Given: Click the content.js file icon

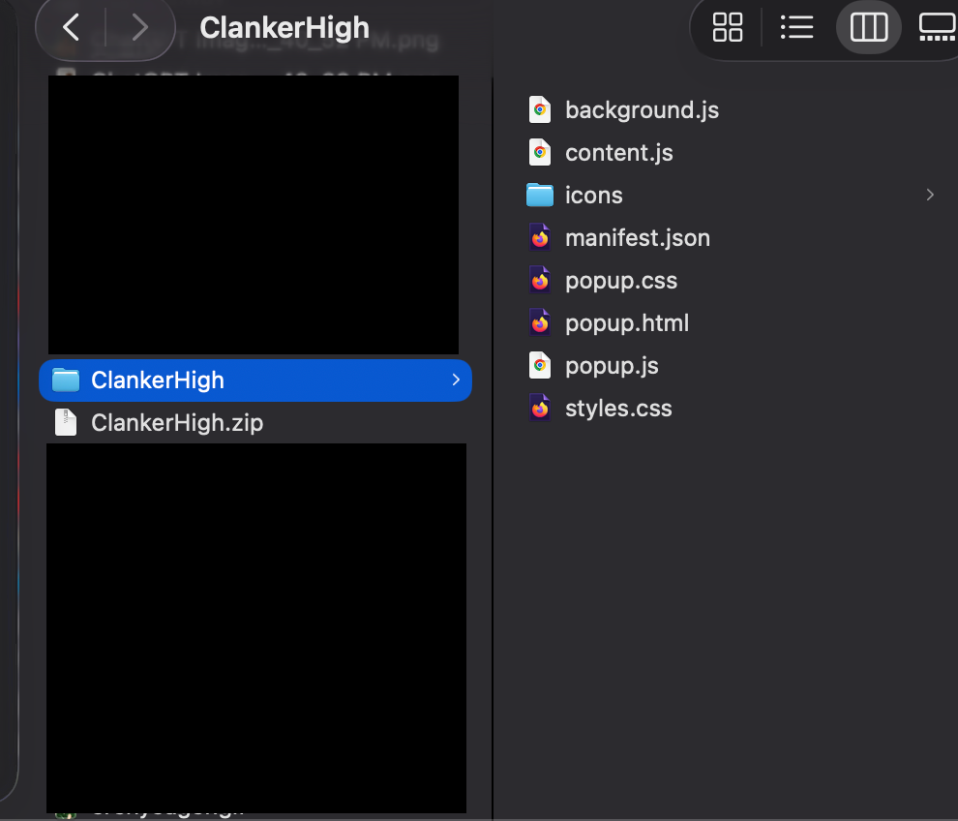Looking at the screenshot, I should (540, 152).
